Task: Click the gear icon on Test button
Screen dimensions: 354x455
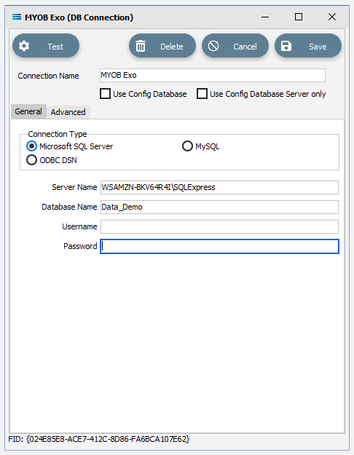Action: pyautogui.click(x=24, y=46)
